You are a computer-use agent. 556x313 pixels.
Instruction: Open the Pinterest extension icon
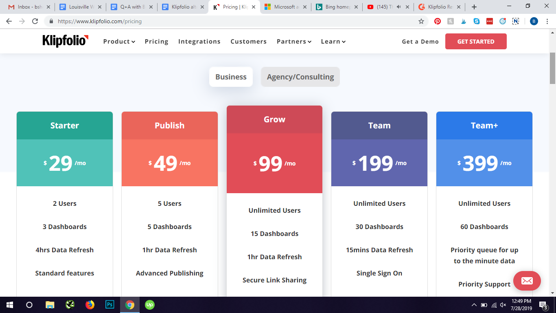pyautogui.click(x=438, y=21)
